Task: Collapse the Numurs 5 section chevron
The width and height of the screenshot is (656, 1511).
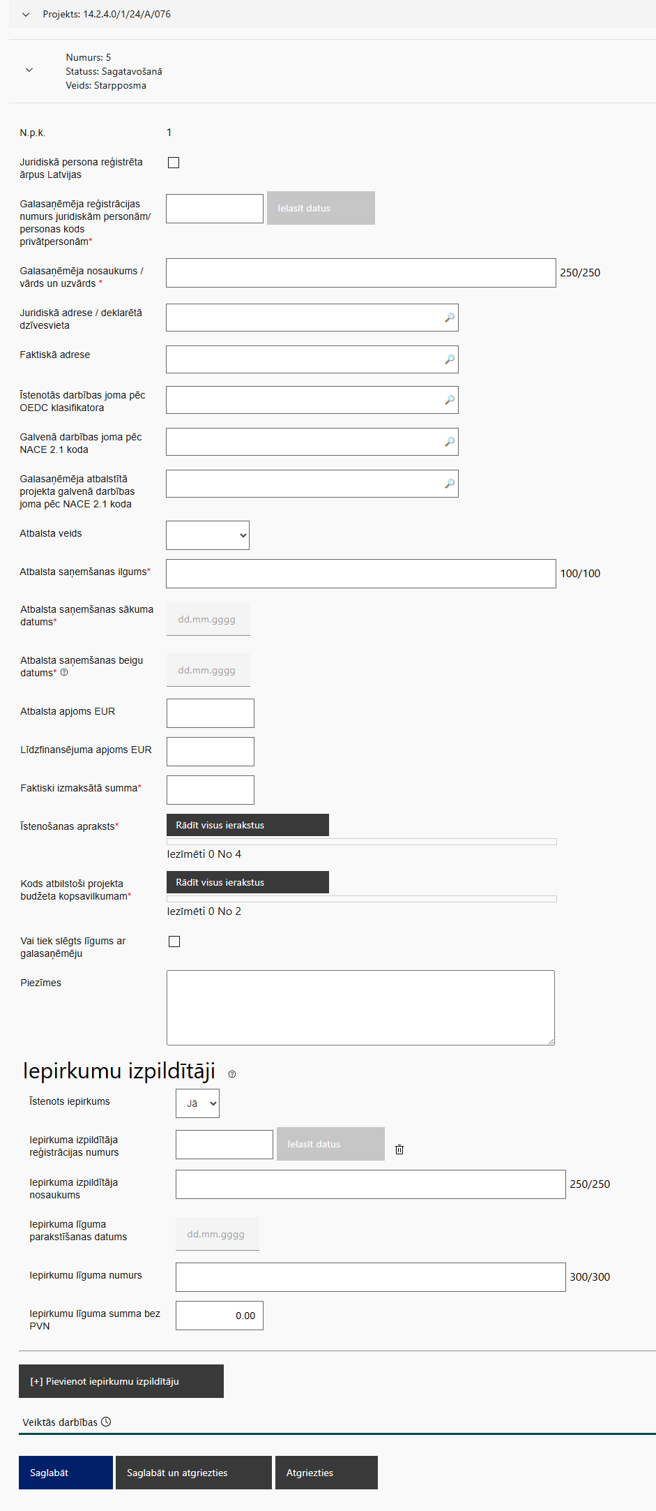Action: point(29,70)
